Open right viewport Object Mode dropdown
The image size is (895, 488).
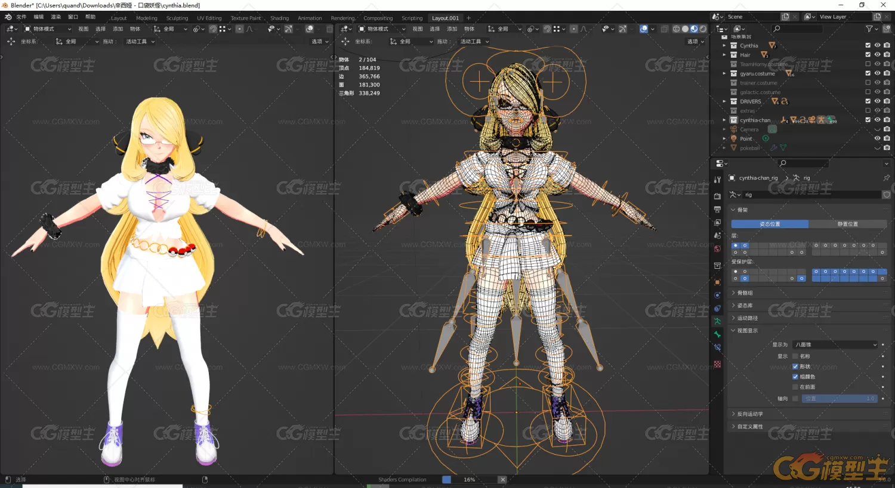coord(382,29)
